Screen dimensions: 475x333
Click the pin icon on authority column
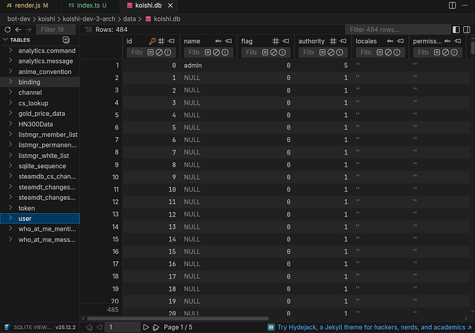pyautogui.click(x=343, y=41)
